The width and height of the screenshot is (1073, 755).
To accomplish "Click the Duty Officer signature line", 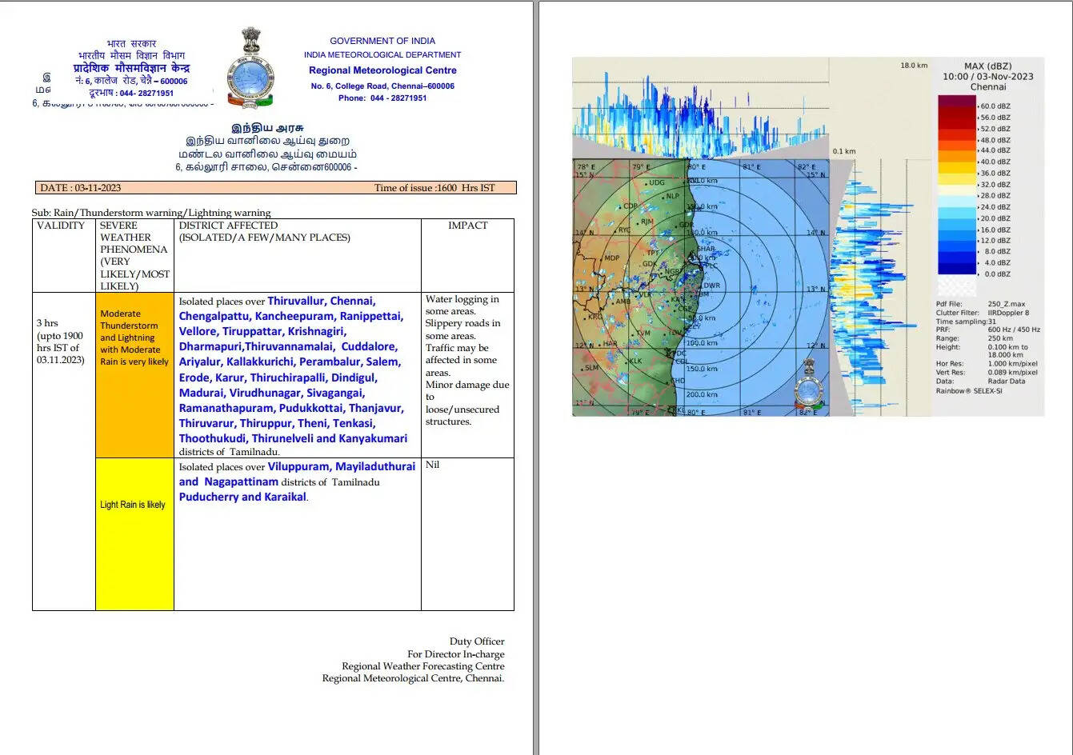I will [x=476, y=641].
